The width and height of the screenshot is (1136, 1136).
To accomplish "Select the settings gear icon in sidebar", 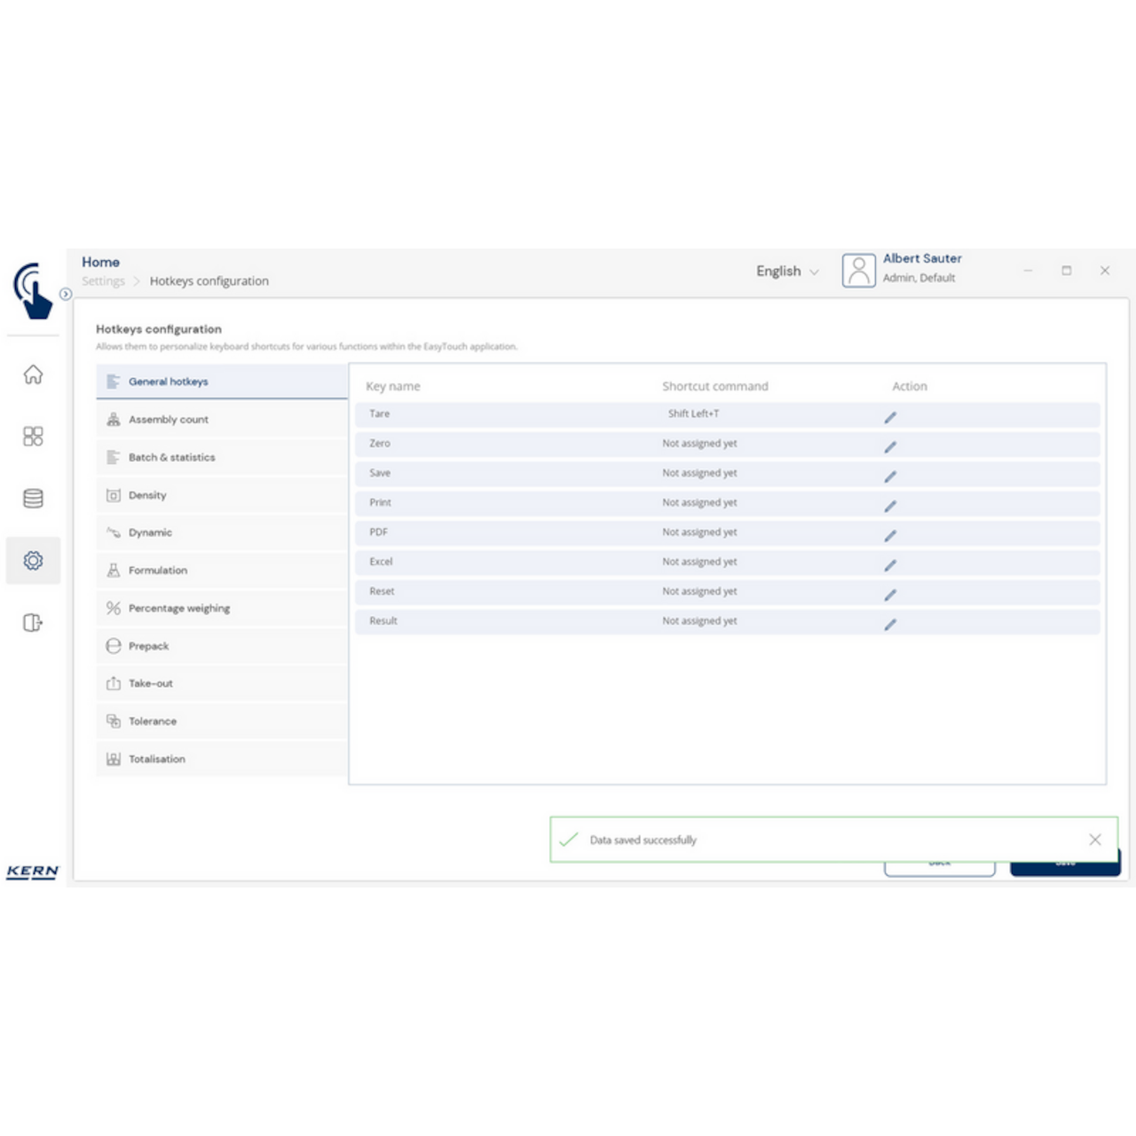I will (x=33, y=561).
